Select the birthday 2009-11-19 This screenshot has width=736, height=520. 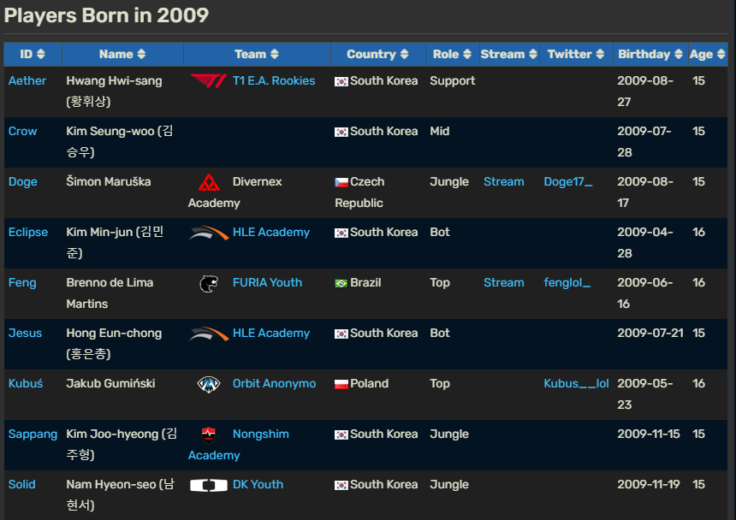[648, 484]
